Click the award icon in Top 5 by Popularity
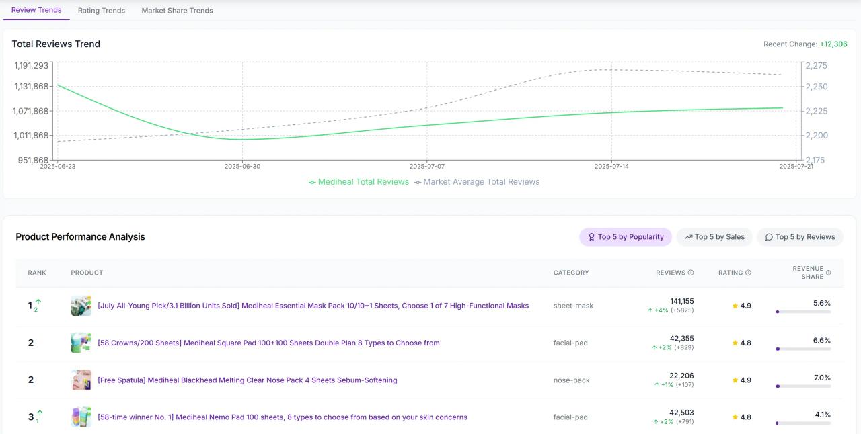The image size is (861, 434). (x=591, y=237)
